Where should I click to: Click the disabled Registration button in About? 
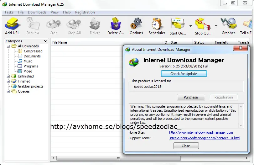tap(224, 97)
